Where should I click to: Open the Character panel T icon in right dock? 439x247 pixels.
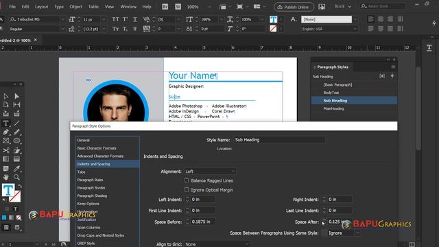(x=429, y=48)
